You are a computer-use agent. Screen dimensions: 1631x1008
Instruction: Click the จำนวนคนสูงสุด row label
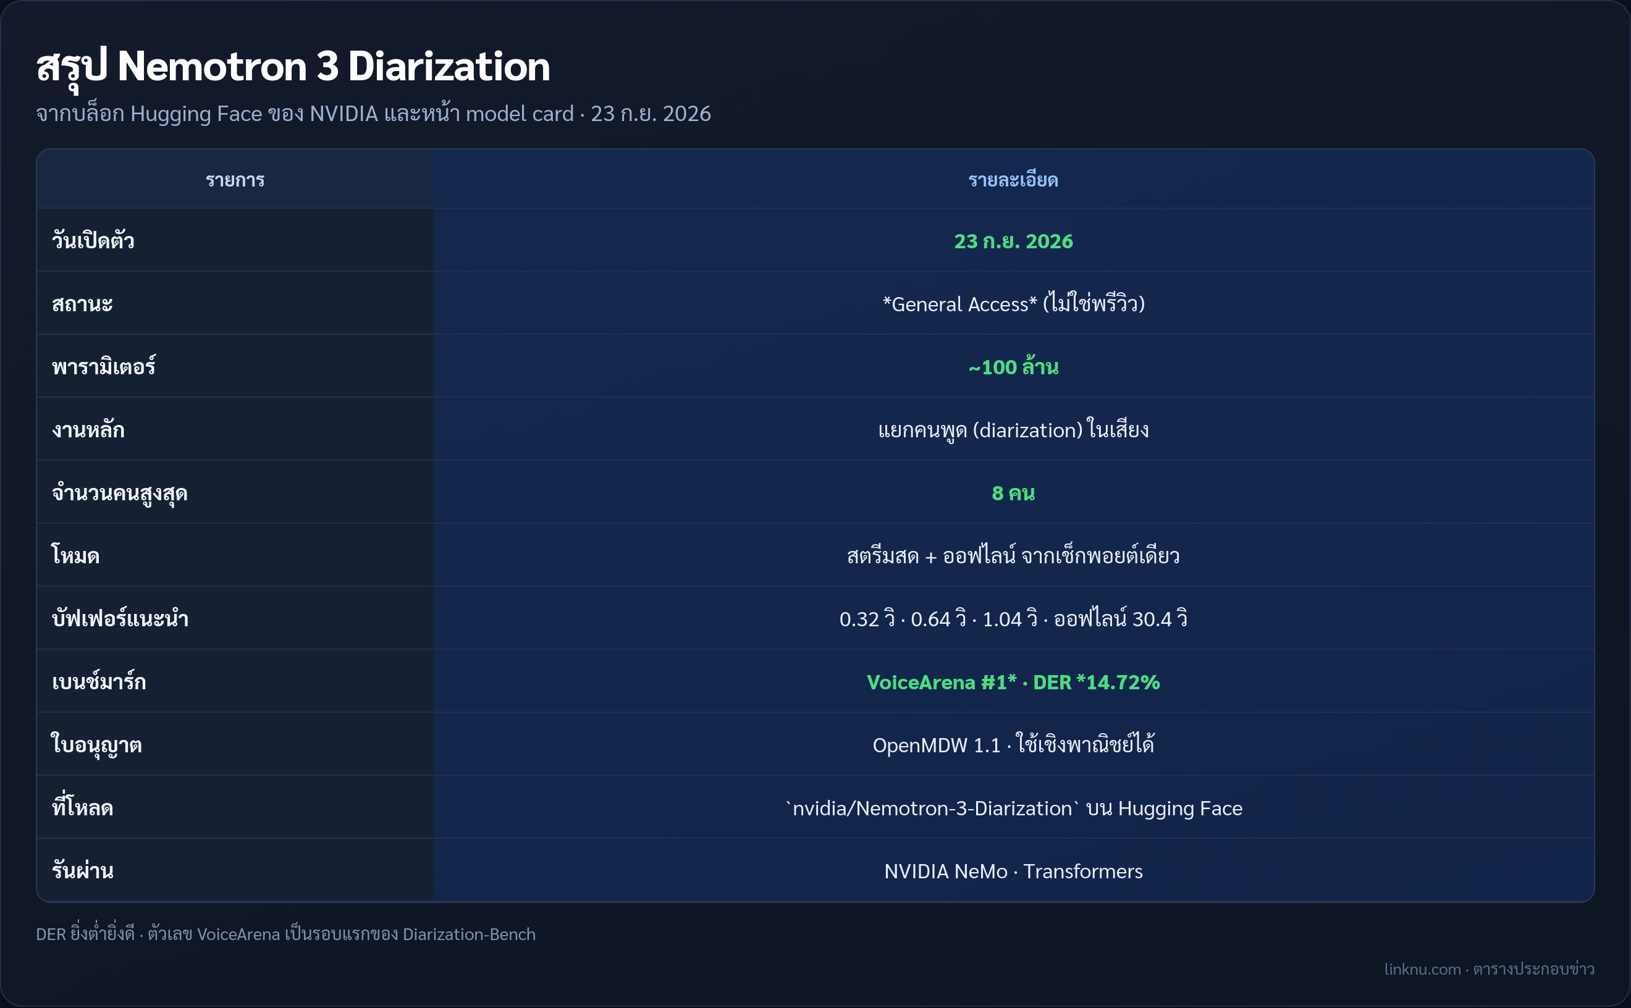click(x=119, y=493)
